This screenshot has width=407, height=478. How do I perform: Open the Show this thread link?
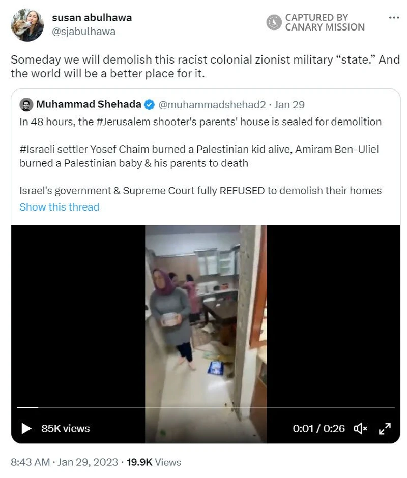pos(60,207)
